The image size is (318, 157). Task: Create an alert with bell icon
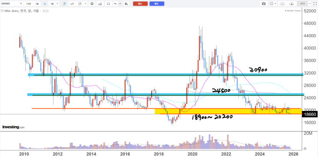(x=126, y=4)
